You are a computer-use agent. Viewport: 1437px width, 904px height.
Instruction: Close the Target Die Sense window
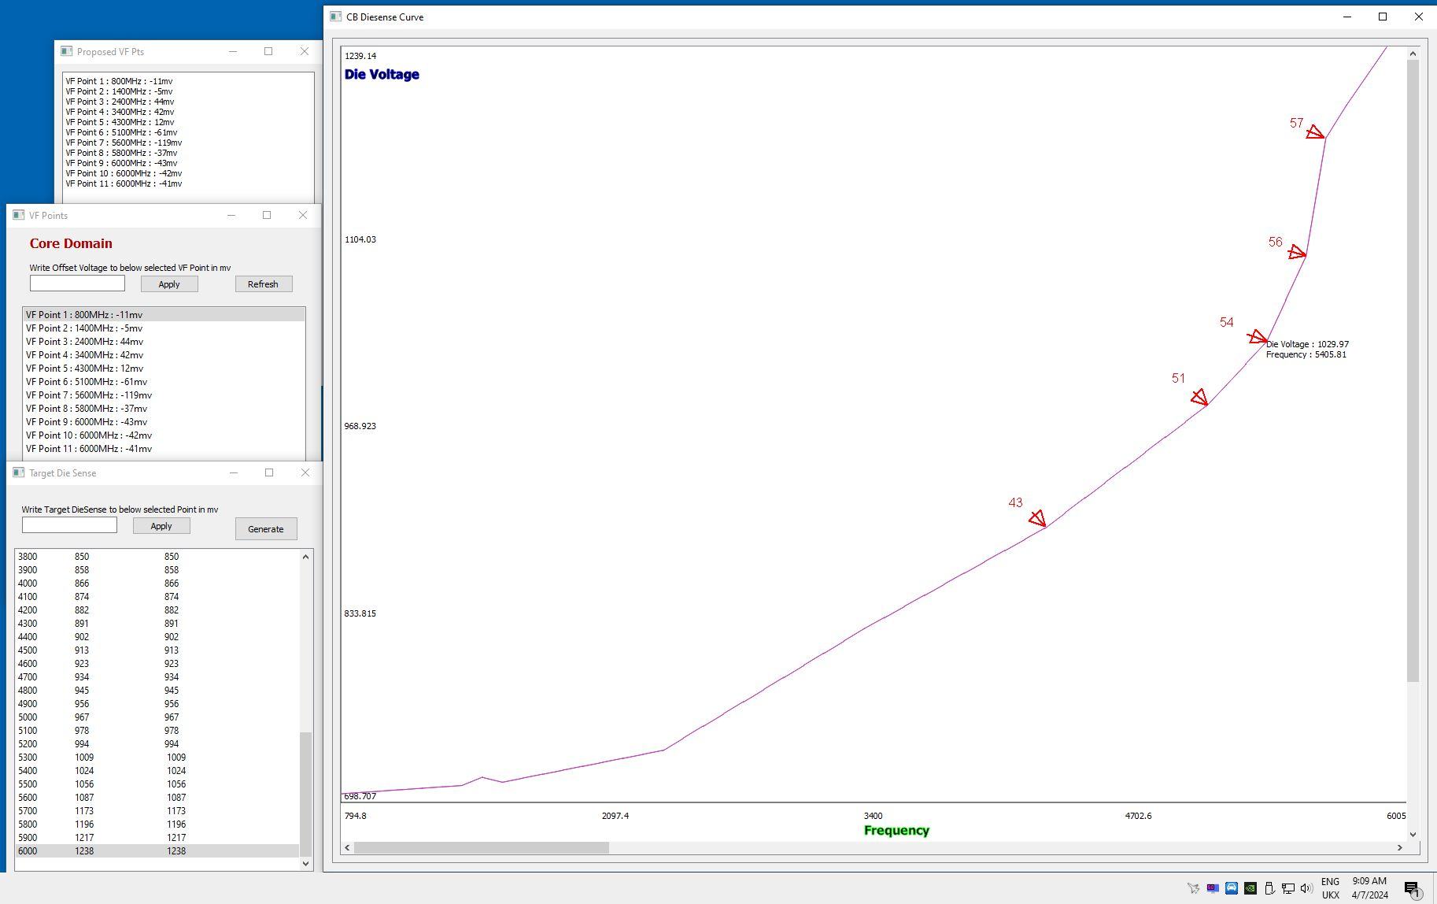coord(305,472)
